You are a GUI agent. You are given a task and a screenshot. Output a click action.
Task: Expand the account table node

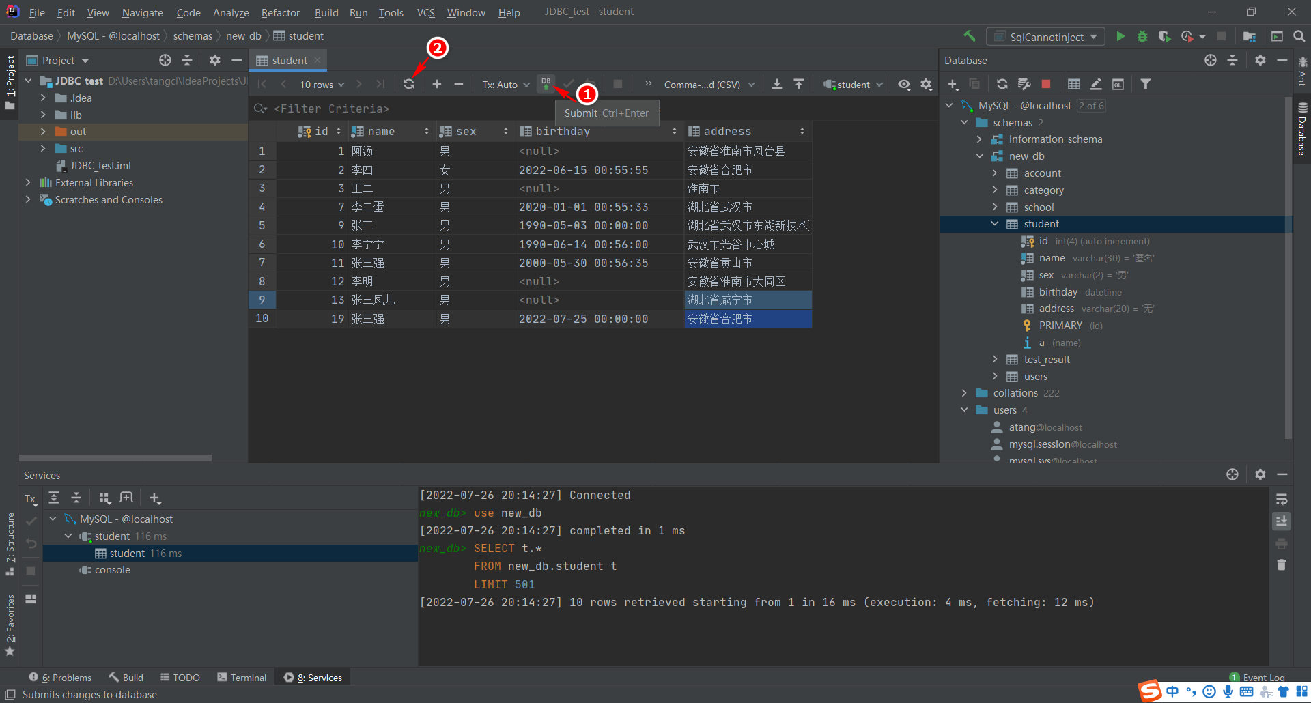point(995,173)
